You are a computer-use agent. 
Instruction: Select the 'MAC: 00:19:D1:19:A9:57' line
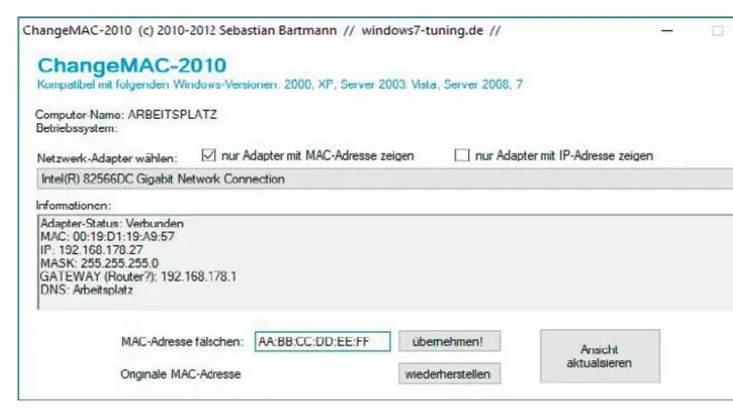click(x=108, y=236)
